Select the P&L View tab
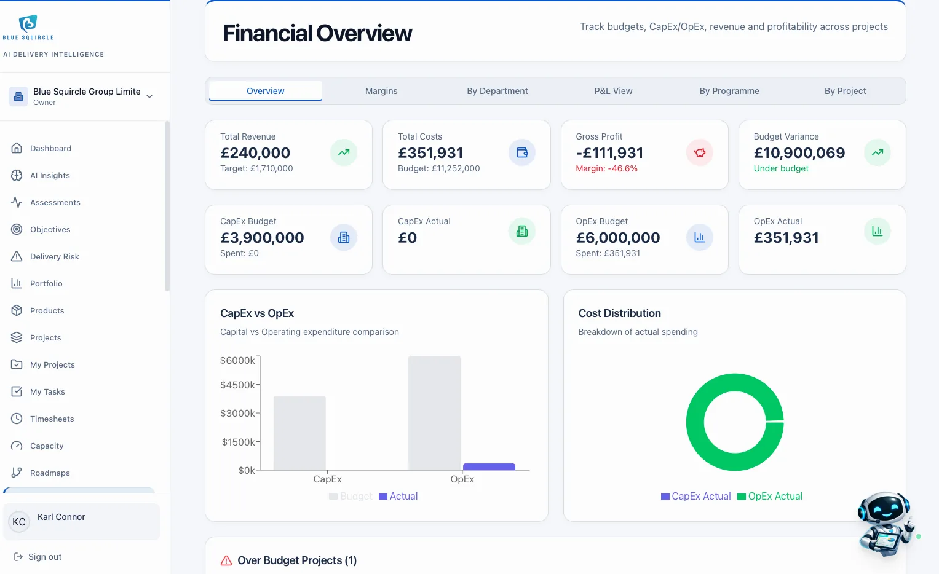The width and height of the screenshot is (939, 574). pyautogui.click(x=613, y=91)
